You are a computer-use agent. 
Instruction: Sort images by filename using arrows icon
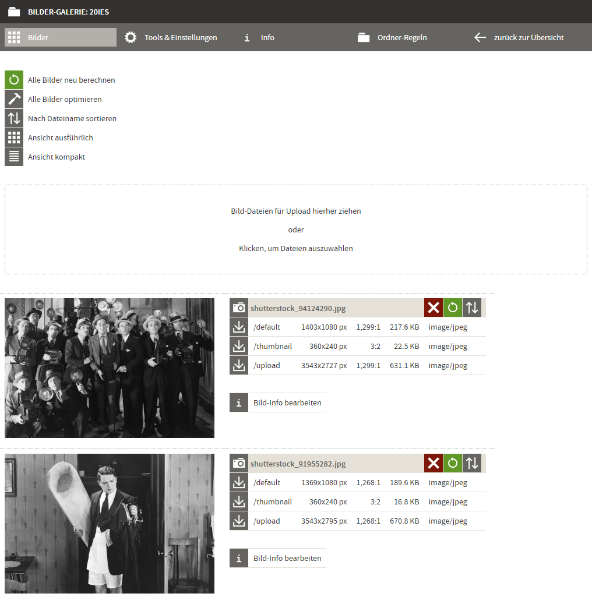point(14,118)
